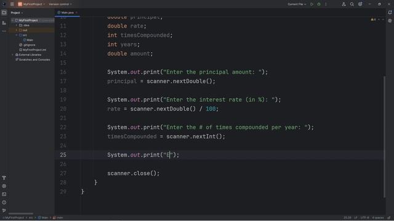Click 'timesCompounded' variable on line 23
394x221 pixels.
click(x=132, y=136)
